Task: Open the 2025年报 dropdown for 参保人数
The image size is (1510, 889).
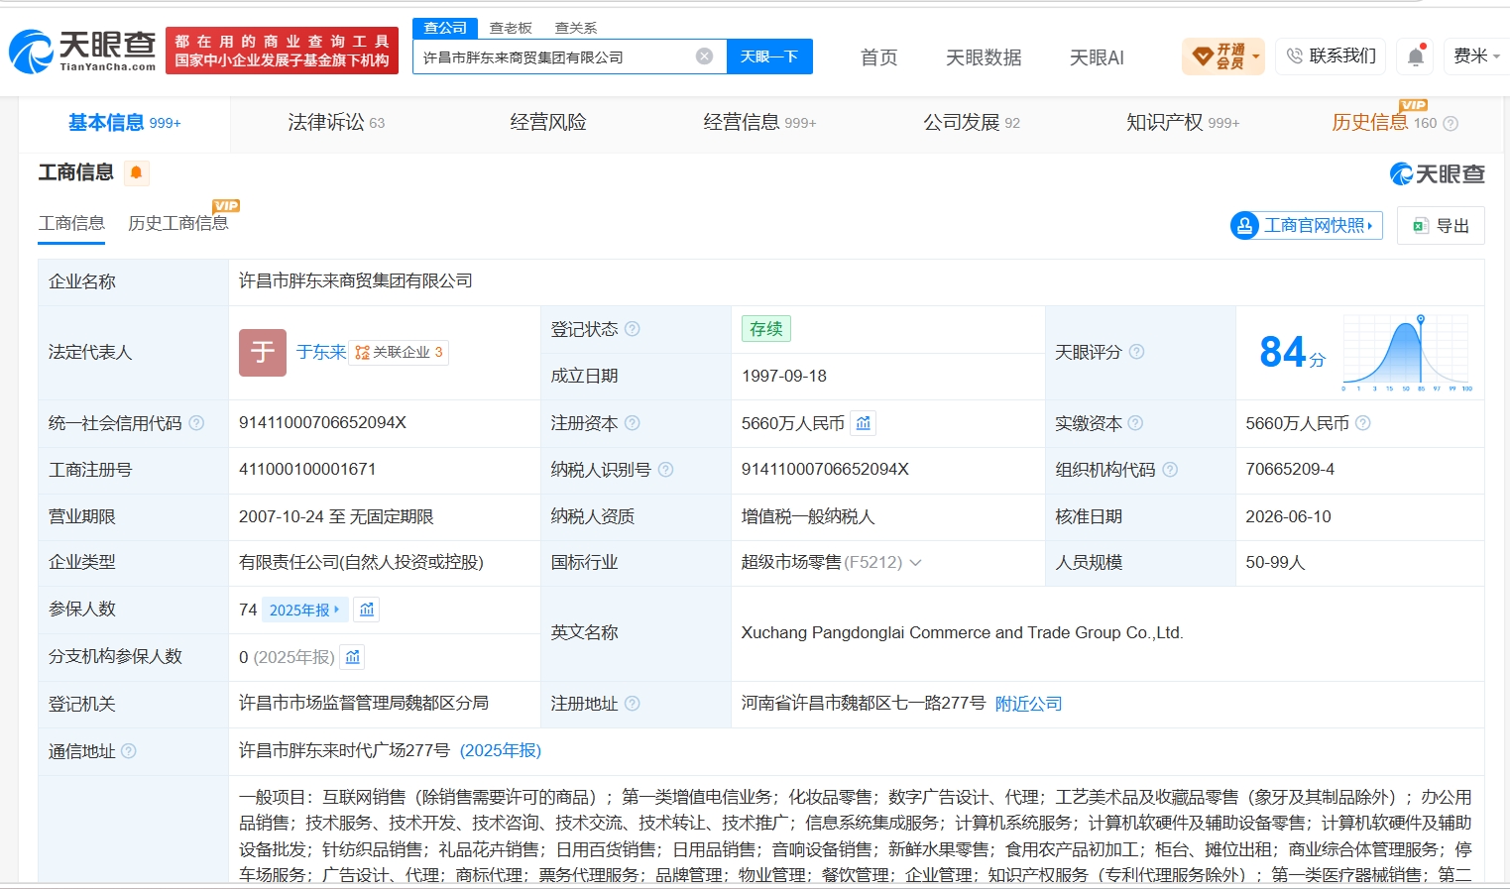Action: point(304,610)
